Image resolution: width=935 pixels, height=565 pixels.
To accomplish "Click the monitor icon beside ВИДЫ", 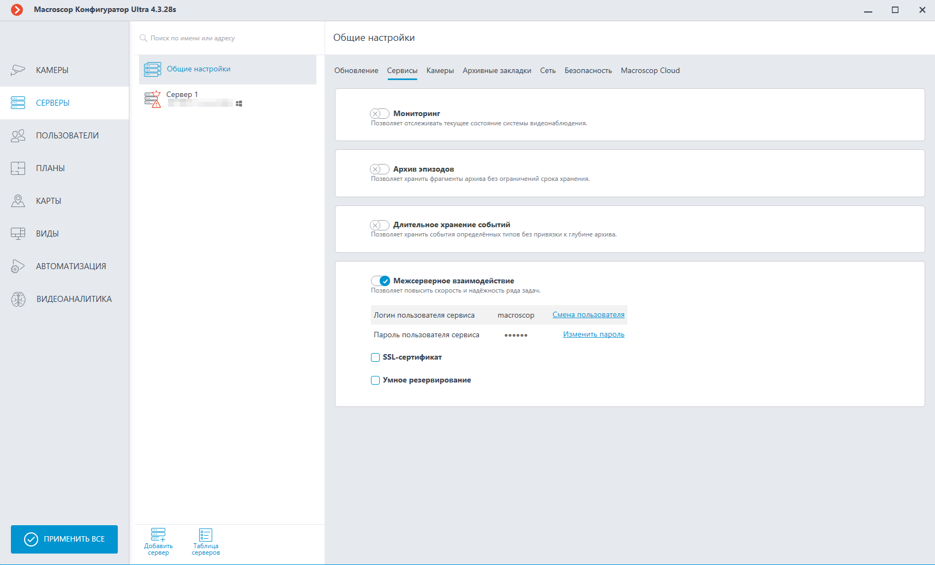I will click(18, 234).
